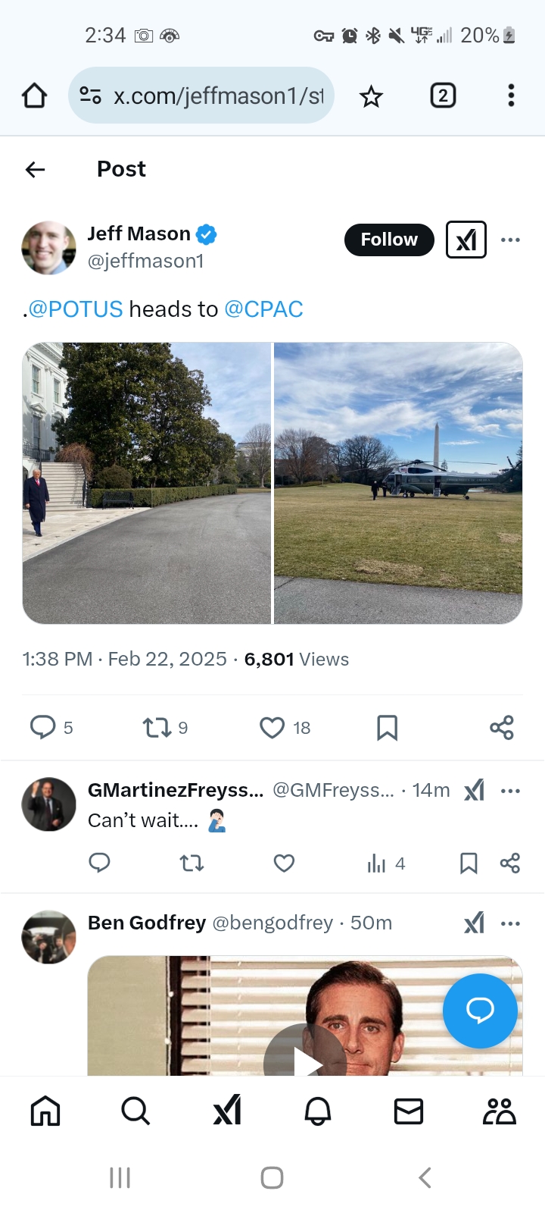This screenshot has height=1213, width=545.
Task: Open Chrome three-dot overflow menu
Action: pos(511,96)
